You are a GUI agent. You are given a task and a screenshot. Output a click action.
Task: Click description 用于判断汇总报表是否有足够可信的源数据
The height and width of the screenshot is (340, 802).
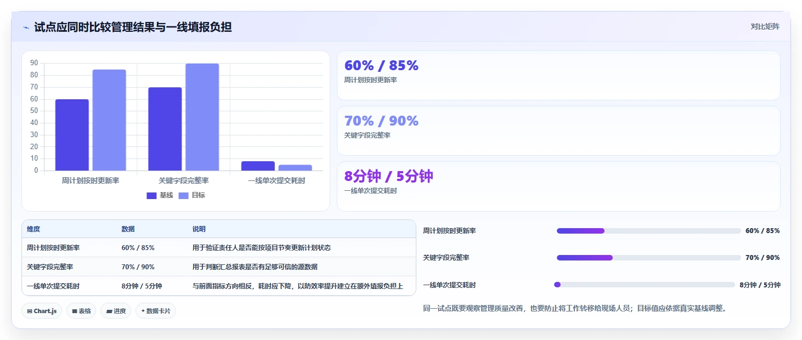(x=255, y=267)
